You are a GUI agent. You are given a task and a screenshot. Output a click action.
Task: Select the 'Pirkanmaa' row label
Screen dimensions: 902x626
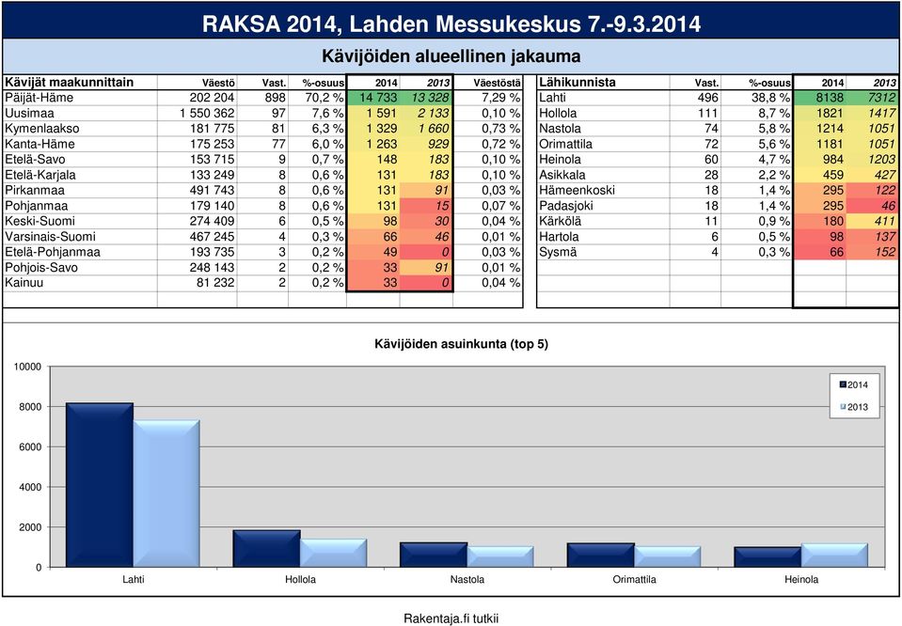(35, 190)
